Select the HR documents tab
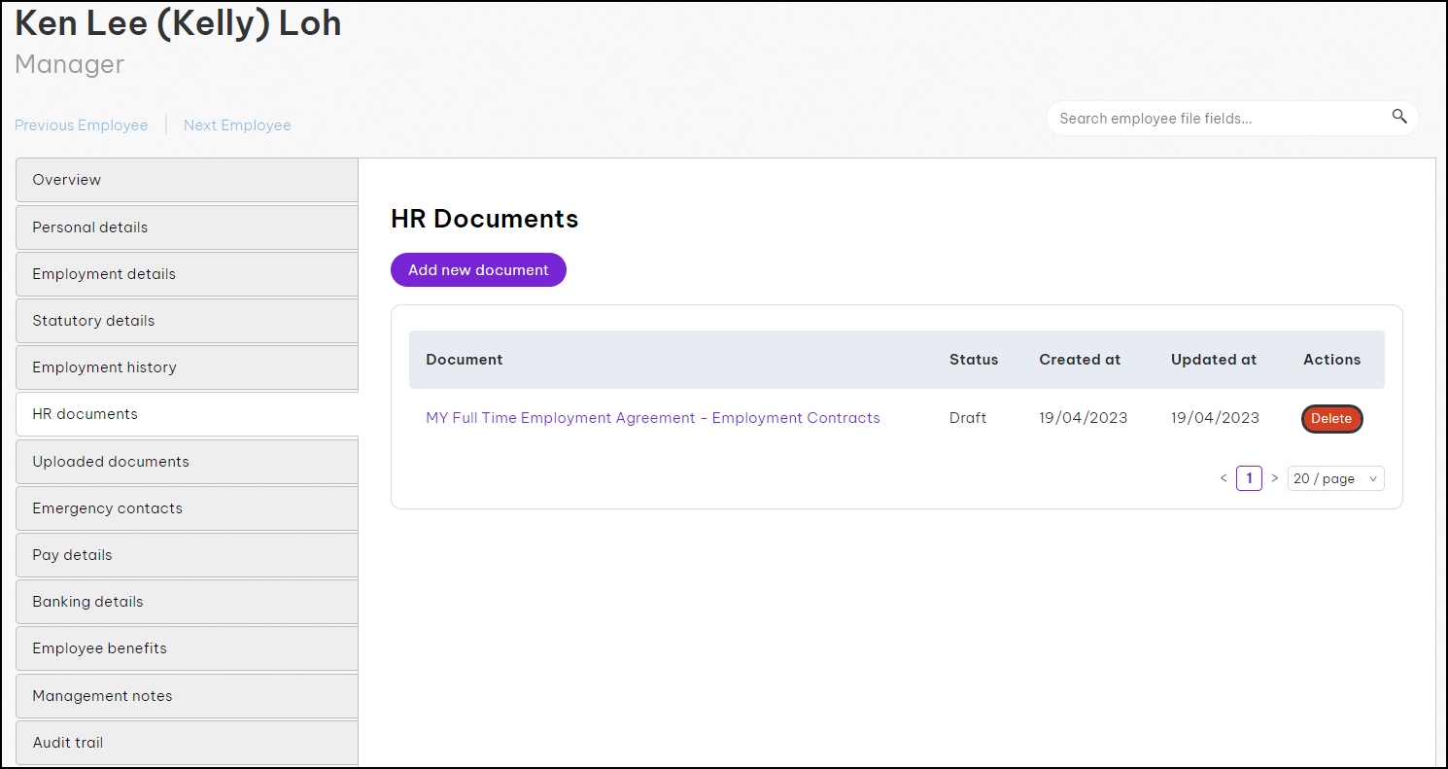The height and width of the screenshot is (769, 1448). pos(187,414)
